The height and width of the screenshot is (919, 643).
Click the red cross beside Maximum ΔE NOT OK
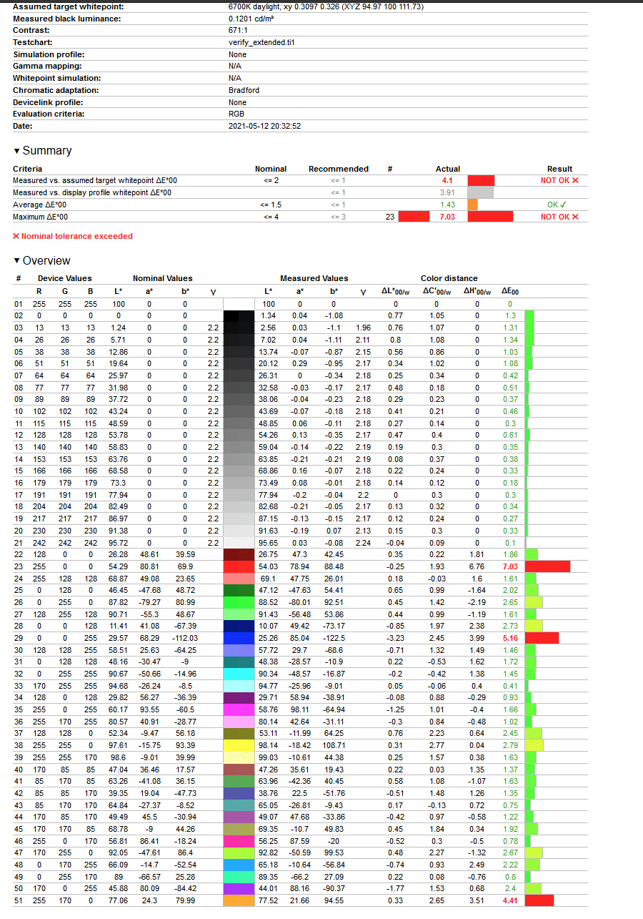click(x=575, y=217)
